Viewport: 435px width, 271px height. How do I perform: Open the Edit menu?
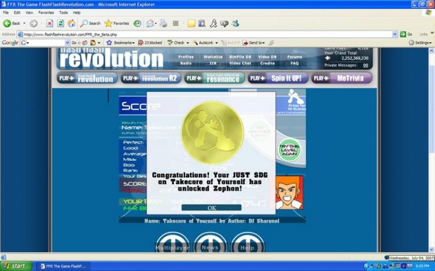click(x=17, y=13)
